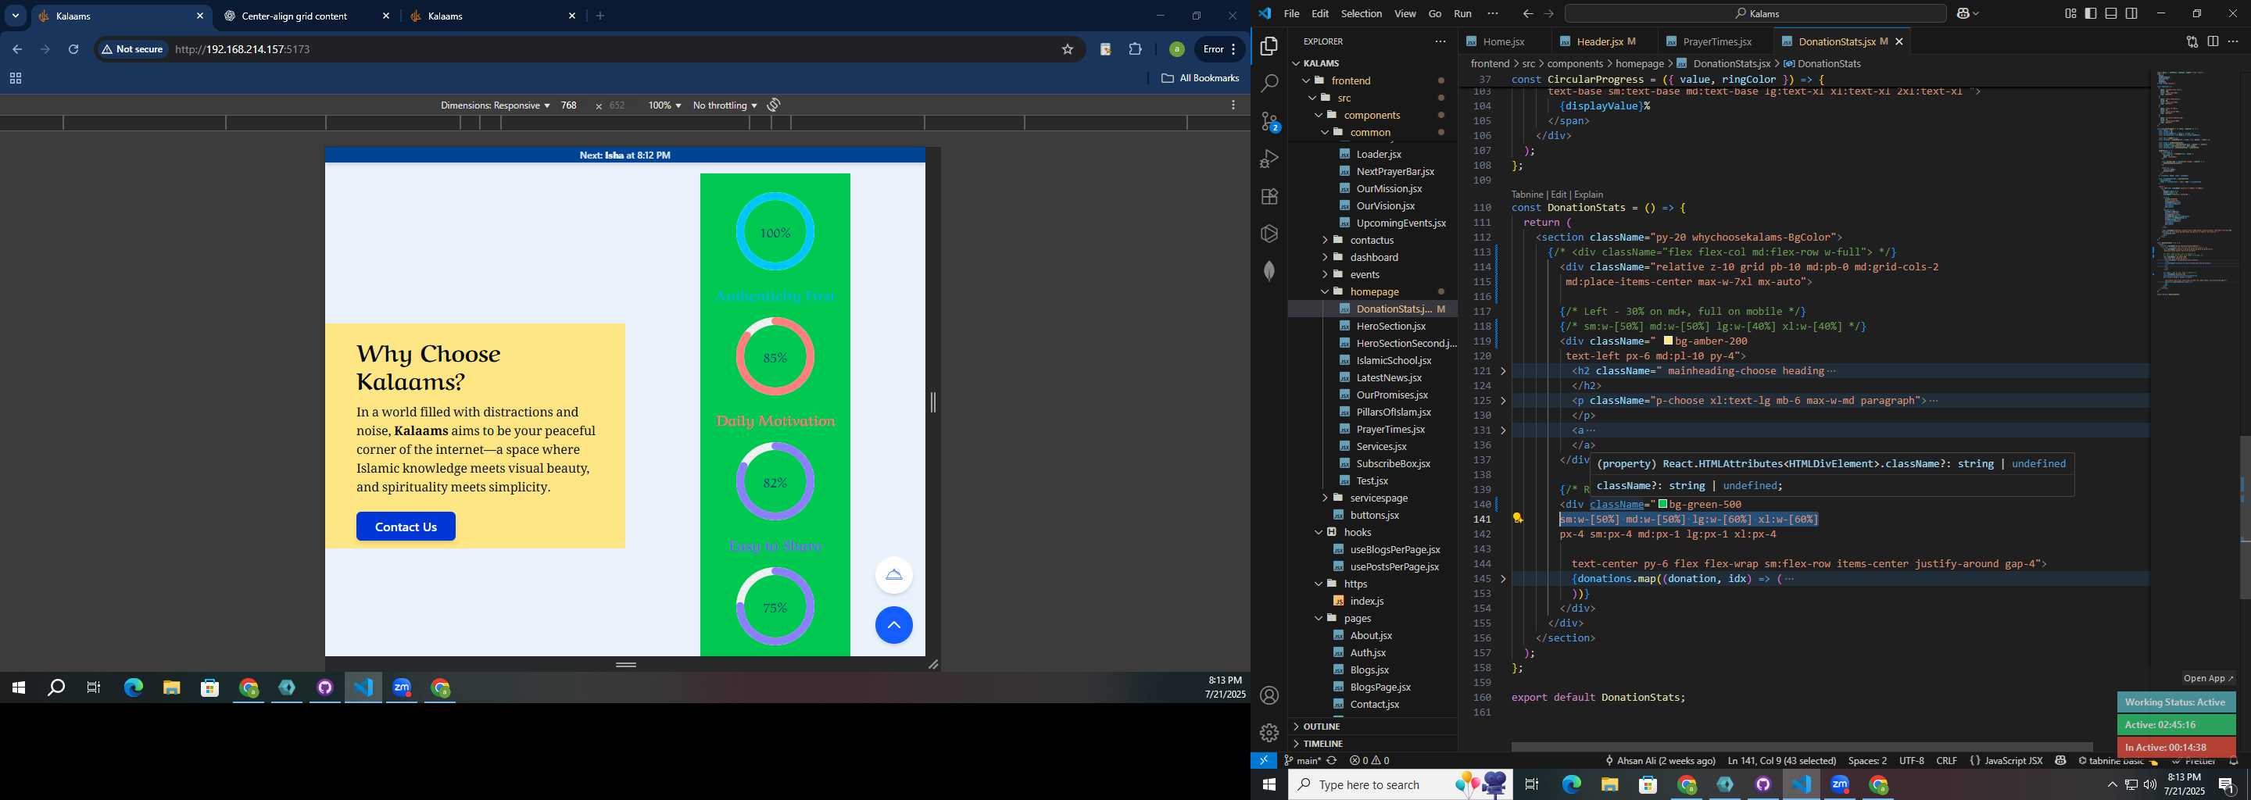Viewport: 2251px width, 800px height.
Task: Click the bg-green-500 color swatch in code
Action: tap(1662, 504)
